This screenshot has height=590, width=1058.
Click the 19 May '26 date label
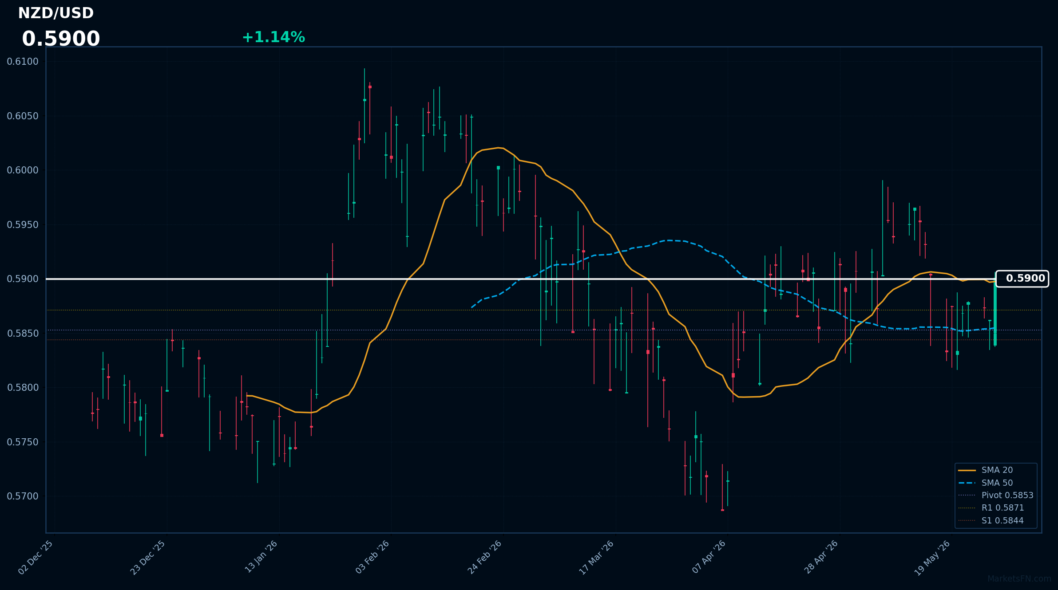tap(933, 557)
